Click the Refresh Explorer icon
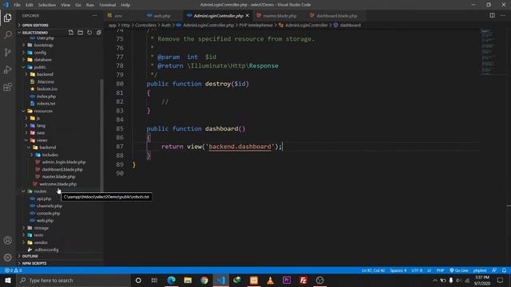Image resolution: width=511 pixels, height=287 pixels. tap(89, 33)
